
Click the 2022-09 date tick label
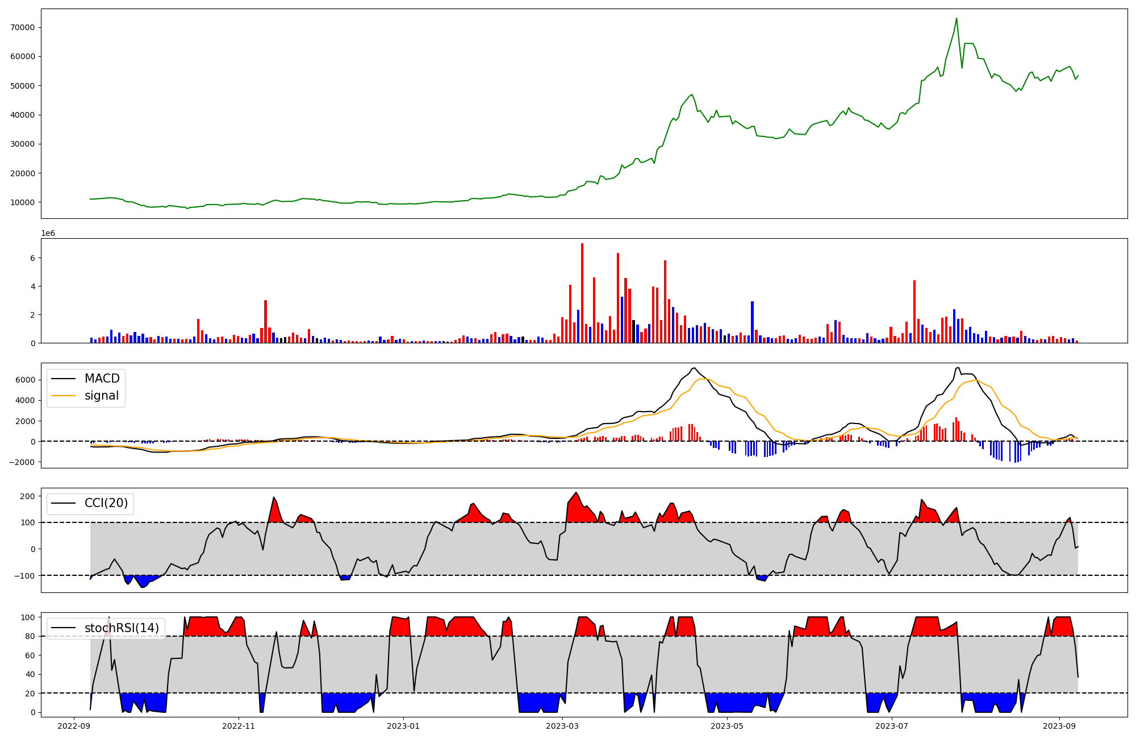pos(74,726)
